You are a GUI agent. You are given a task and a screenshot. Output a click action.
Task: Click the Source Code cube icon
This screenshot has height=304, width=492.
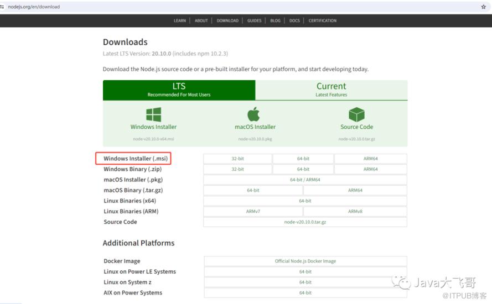[356, 114]
